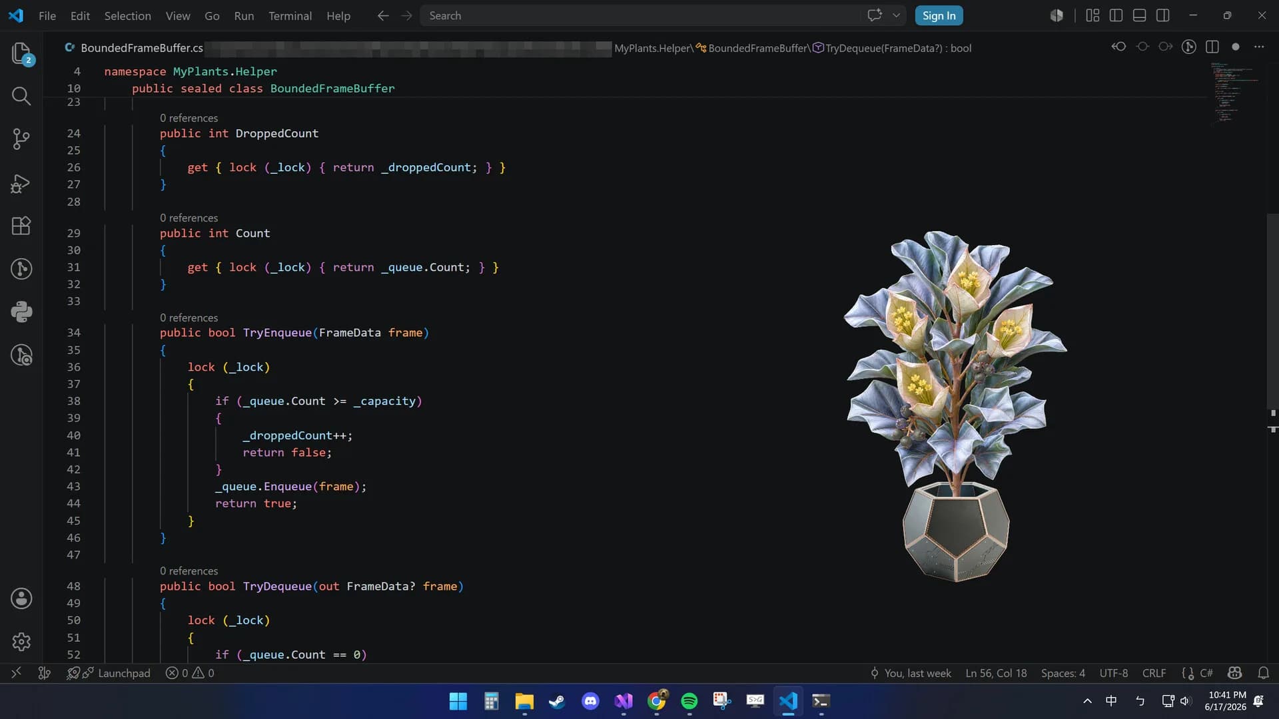Open the Terminal menu

pos(290,15)
